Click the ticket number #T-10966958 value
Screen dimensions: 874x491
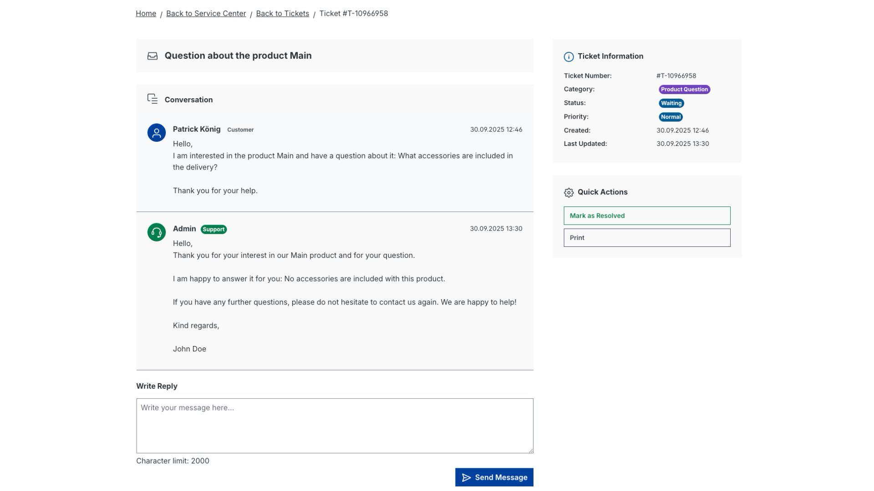click(x=676, y=76)
